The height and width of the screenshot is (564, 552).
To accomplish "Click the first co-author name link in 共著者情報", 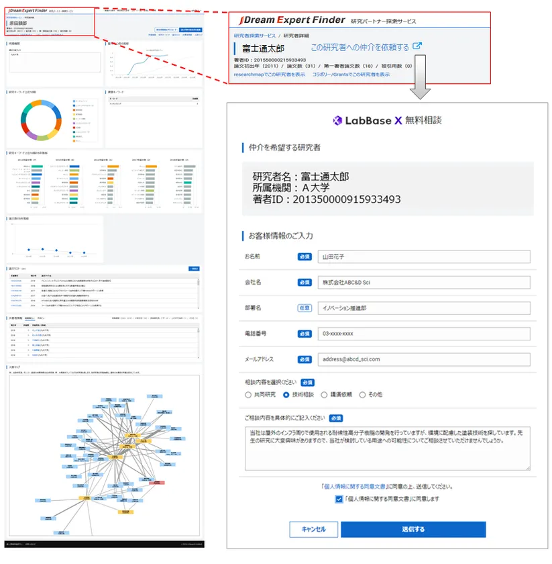I will [36, 330].
